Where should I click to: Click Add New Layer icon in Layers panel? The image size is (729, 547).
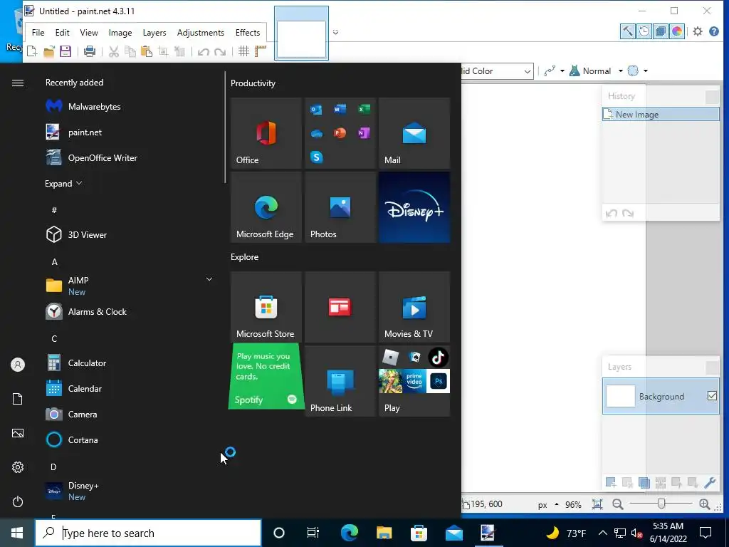point(611,482)
